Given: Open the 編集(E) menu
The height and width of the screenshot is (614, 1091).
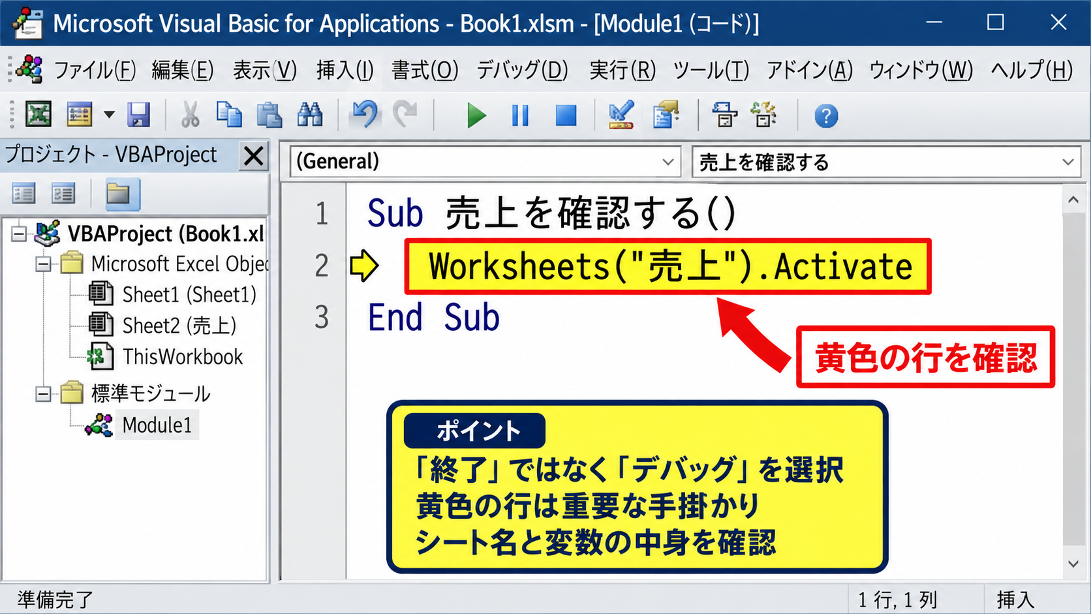Looking at the screenshot, I should coord(183,70).
